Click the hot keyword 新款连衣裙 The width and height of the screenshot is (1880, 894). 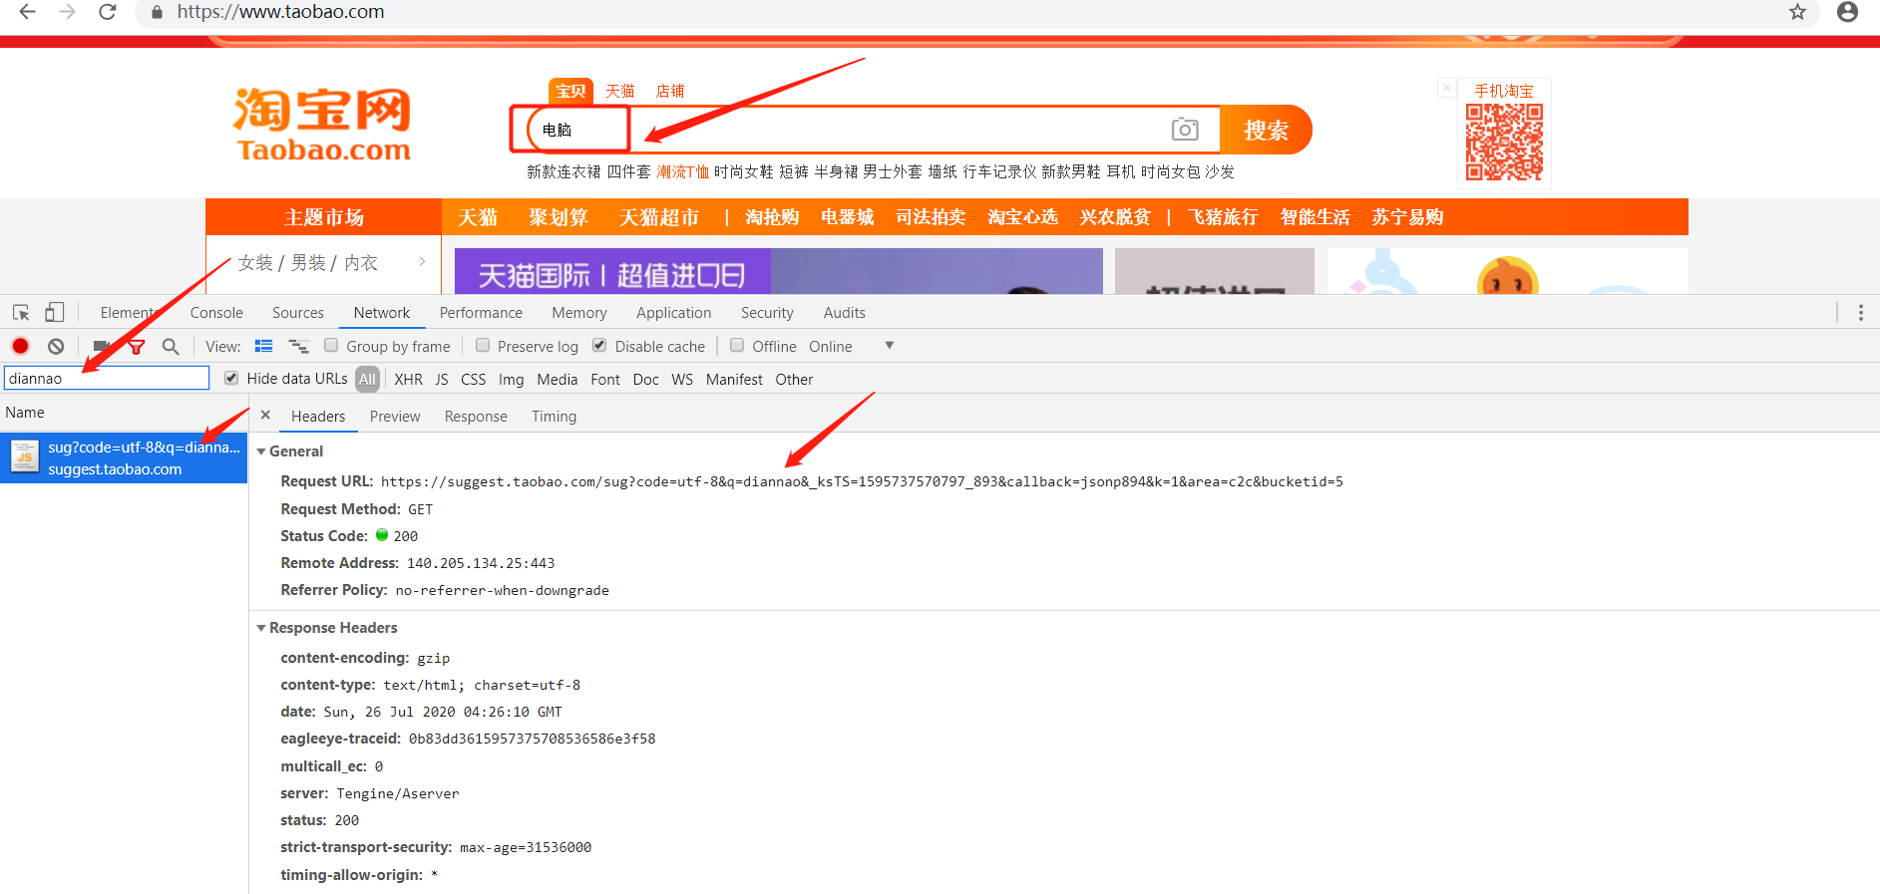point(564,171)
